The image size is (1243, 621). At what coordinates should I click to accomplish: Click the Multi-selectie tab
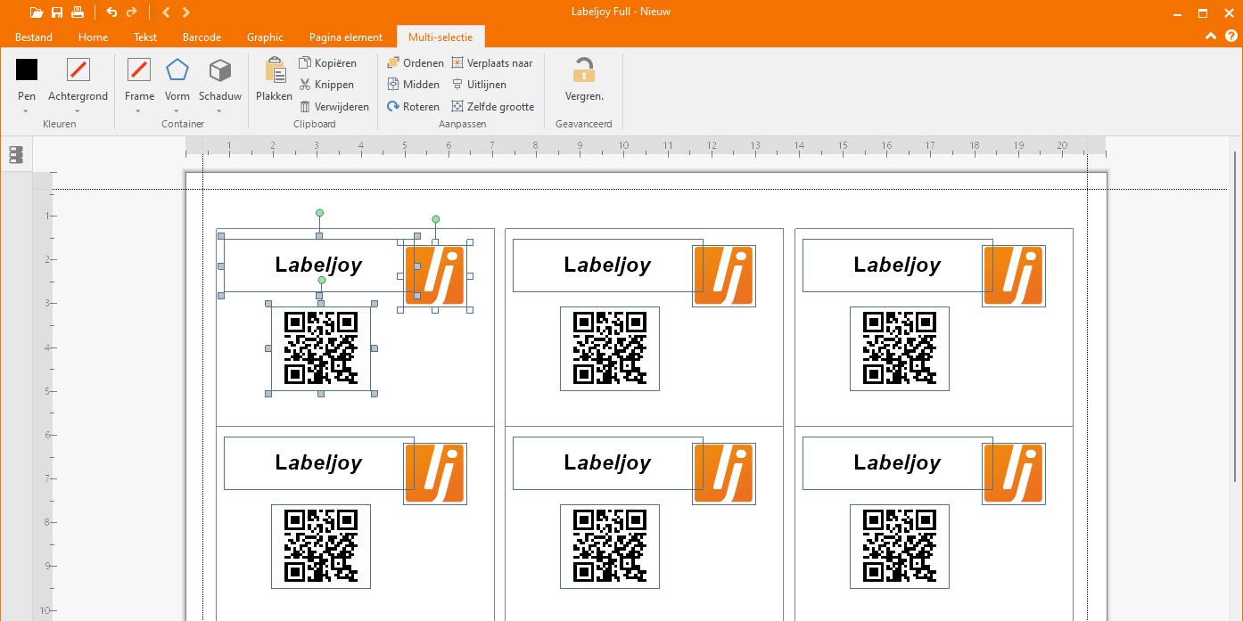coord(441,37)
